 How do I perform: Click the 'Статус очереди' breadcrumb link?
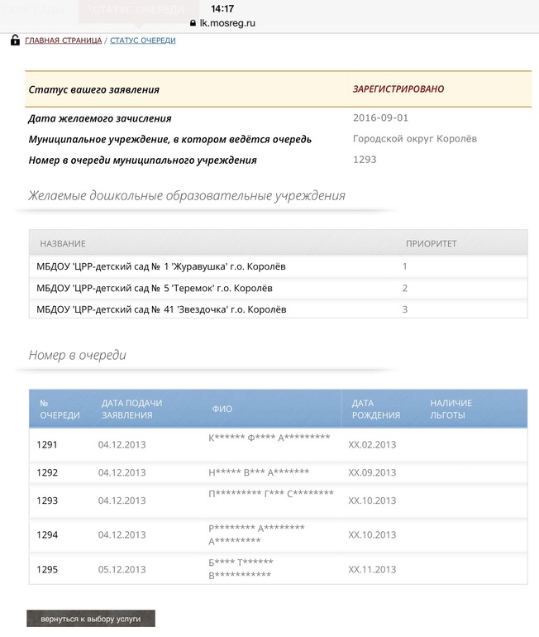coord(142,40)
